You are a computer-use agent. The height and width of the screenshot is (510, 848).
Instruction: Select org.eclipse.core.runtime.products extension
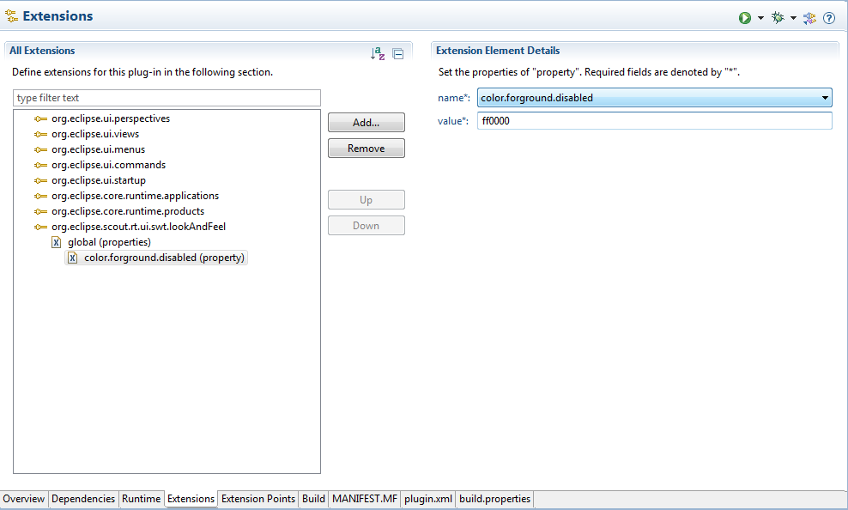[x=128, y=211]
